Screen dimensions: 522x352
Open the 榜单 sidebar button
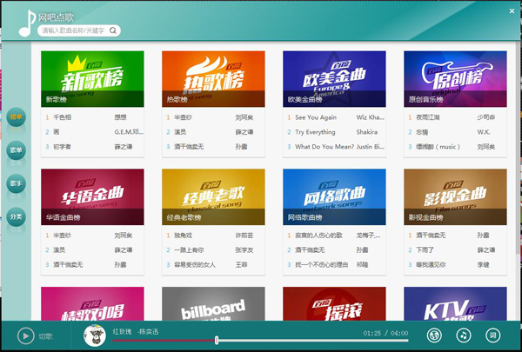[16, 117]
